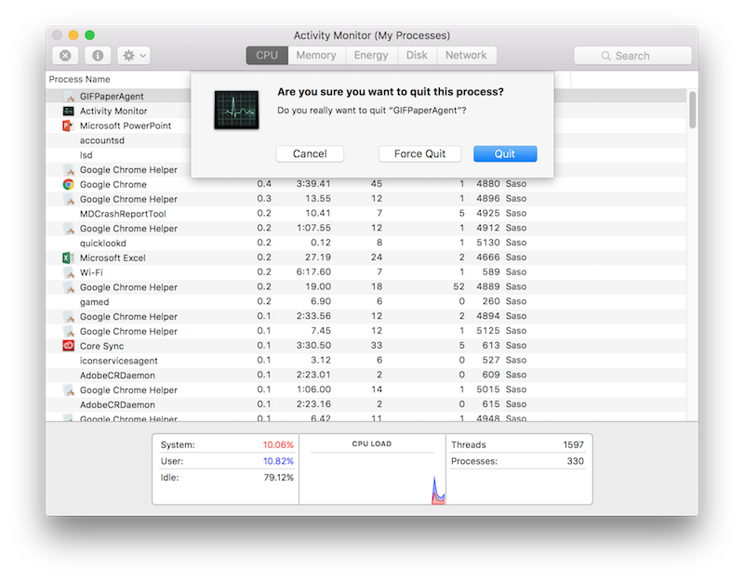
Task: Click the Search field
Action: [x=632, y=56]
